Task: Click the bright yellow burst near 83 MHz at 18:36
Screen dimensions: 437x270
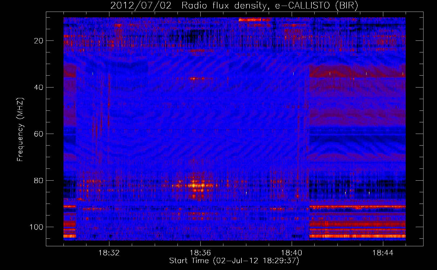Action: coord(197,185)
